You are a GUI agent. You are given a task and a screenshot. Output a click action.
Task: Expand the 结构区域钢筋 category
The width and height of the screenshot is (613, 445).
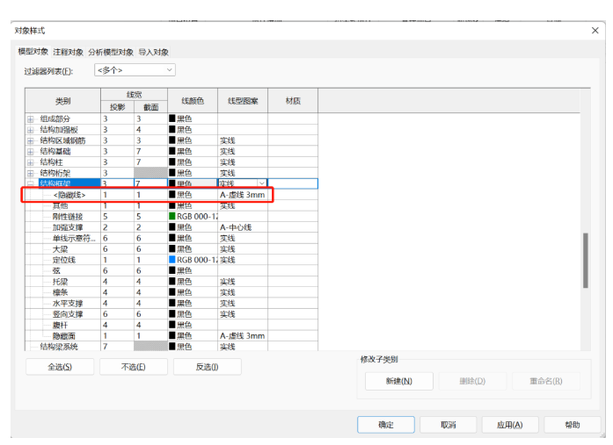(x=31, y=140)
